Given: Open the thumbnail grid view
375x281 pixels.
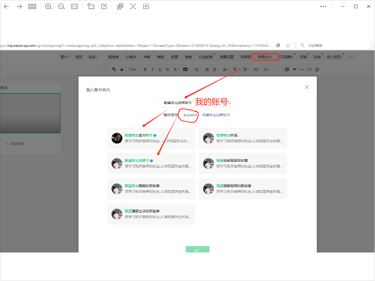Looking at the screenshot, I should click(x=32, y=7).
